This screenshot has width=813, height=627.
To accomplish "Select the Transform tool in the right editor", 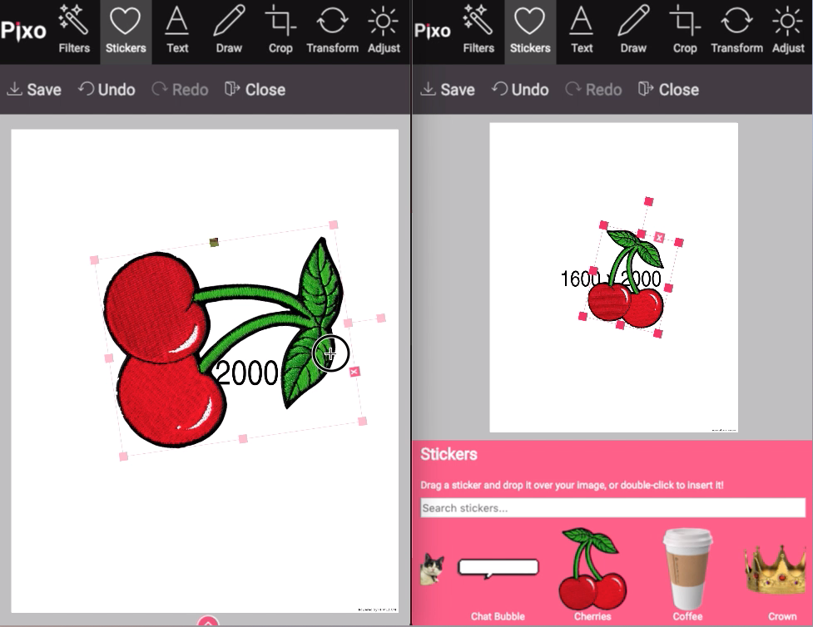I will tap(736, 32).
